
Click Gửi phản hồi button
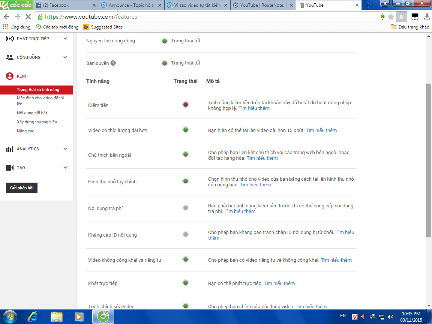(22, 188)
